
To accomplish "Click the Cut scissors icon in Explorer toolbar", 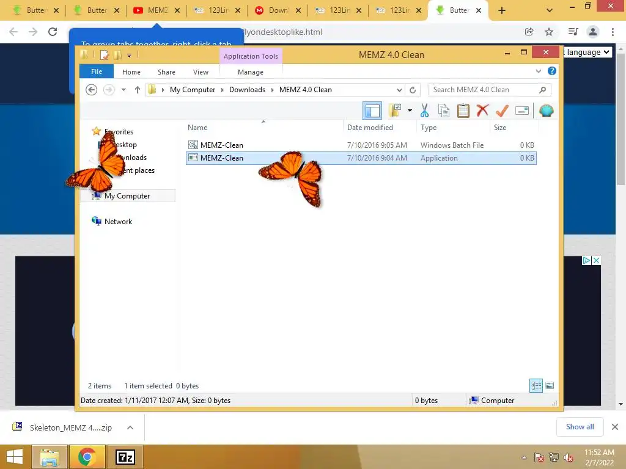I will click(424, 111).
